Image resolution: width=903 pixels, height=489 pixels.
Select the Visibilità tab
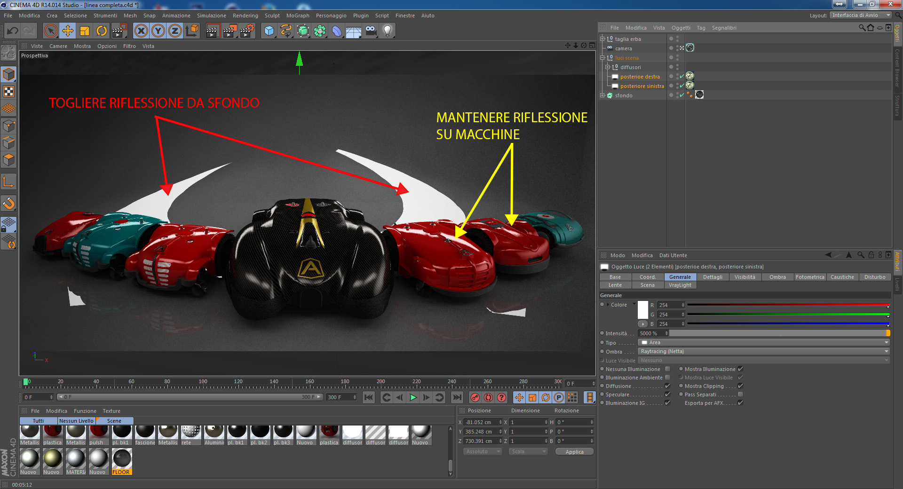(x=745, y=277)
